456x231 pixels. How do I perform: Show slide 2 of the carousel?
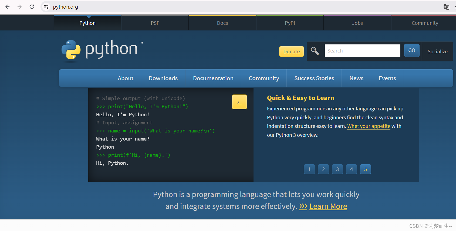click(323, 169)
